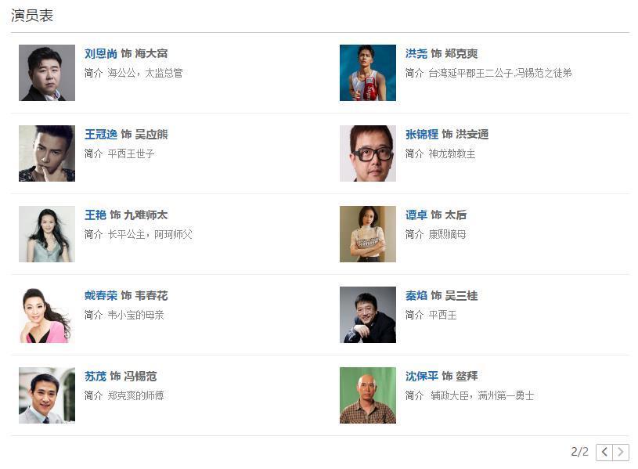Click 王艳's portrait thumbnail

pos(47,234)
